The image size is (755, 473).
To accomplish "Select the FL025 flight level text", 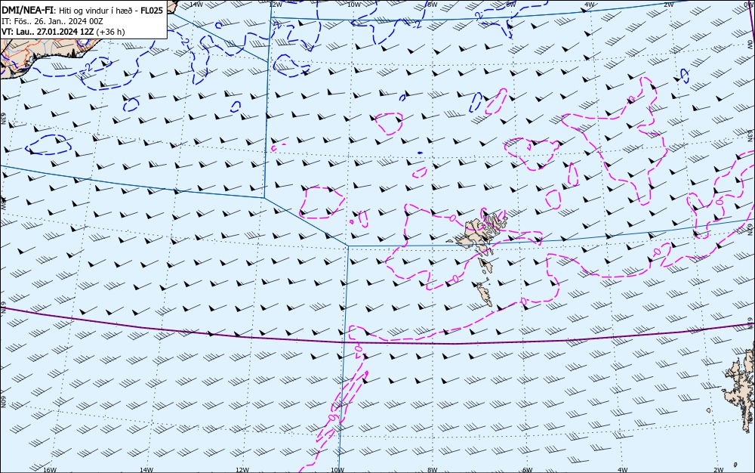I will [151, 10].
